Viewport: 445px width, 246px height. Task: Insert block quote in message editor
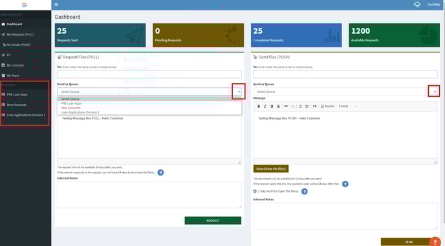[x=314, y=107]
